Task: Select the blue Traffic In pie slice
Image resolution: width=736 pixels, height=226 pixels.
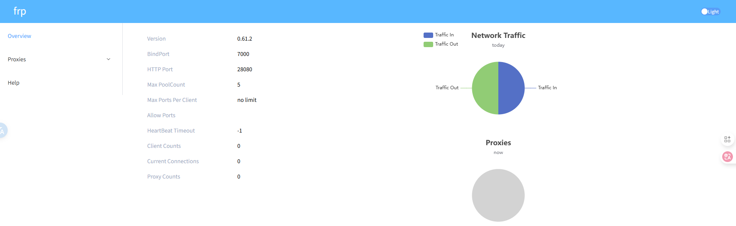Action: (x=511, y=88)
